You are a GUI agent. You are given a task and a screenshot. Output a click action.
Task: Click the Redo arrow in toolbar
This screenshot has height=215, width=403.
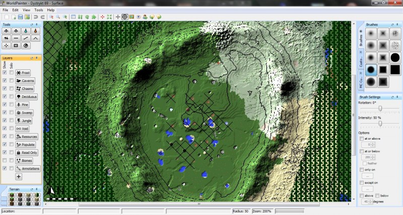43,17
